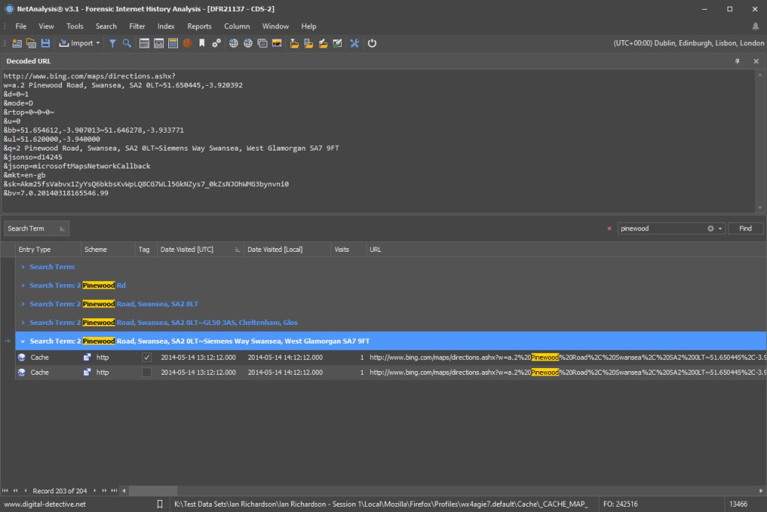767x512 pixels.
Task: Click the down arrow of the Decoded URL scrollbar
Action: pos(760,207)
